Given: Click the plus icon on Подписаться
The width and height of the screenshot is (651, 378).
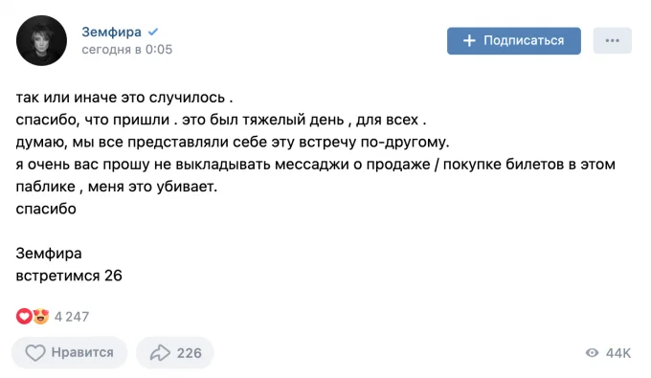Looking at the screenshot, I should [469, 40].
